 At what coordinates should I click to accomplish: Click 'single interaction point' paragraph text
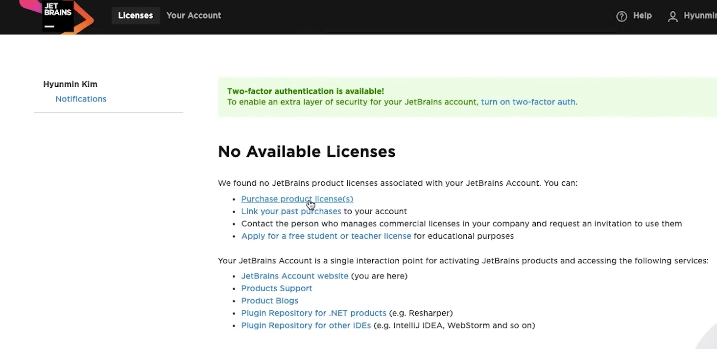point(463,261)
